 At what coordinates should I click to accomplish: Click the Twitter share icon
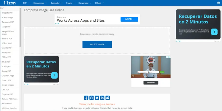[x=97, y=98]
